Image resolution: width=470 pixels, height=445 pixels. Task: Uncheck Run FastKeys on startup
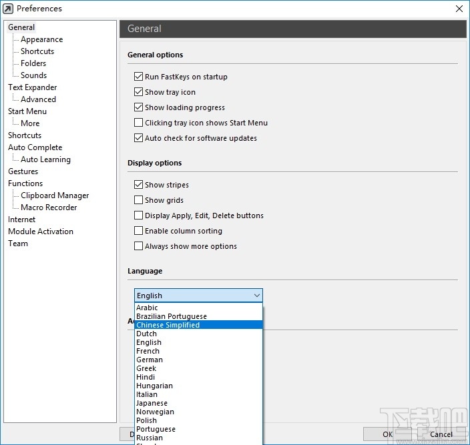[x=139, y=77]
